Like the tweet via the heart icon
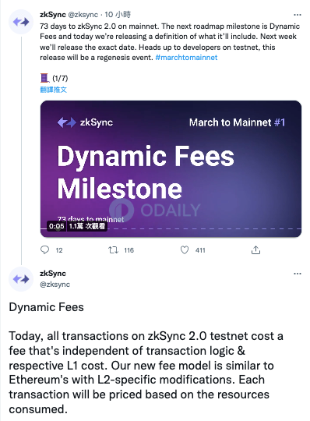The height and width of the screenshot is (421, 310). click(x=185, y=249)
